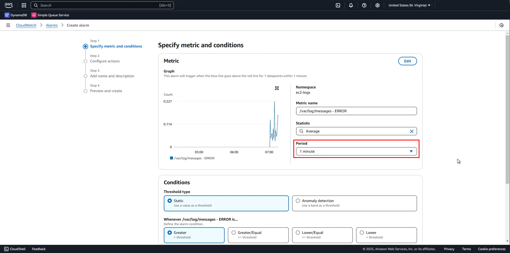
Task: Choose the Greater condition
Action: click(x=194, y=235)
